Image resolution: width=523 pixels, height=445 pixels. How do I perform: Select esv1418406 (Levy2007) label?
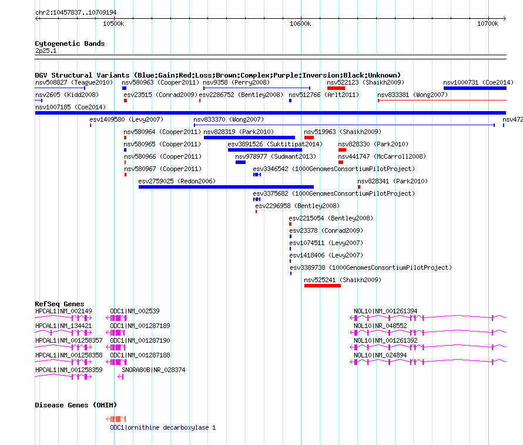click(326, 255)
